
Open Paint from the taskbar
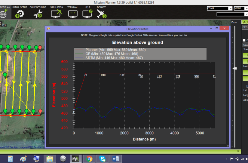tap(23, 159)
